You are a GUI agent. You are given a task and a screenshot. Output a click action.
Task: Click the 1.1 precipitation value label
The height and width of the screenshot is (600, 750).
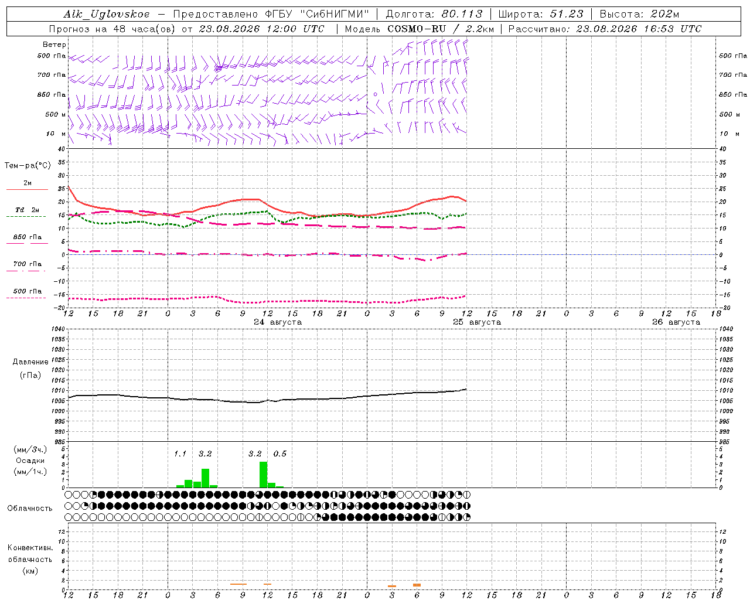click(180, 454)
